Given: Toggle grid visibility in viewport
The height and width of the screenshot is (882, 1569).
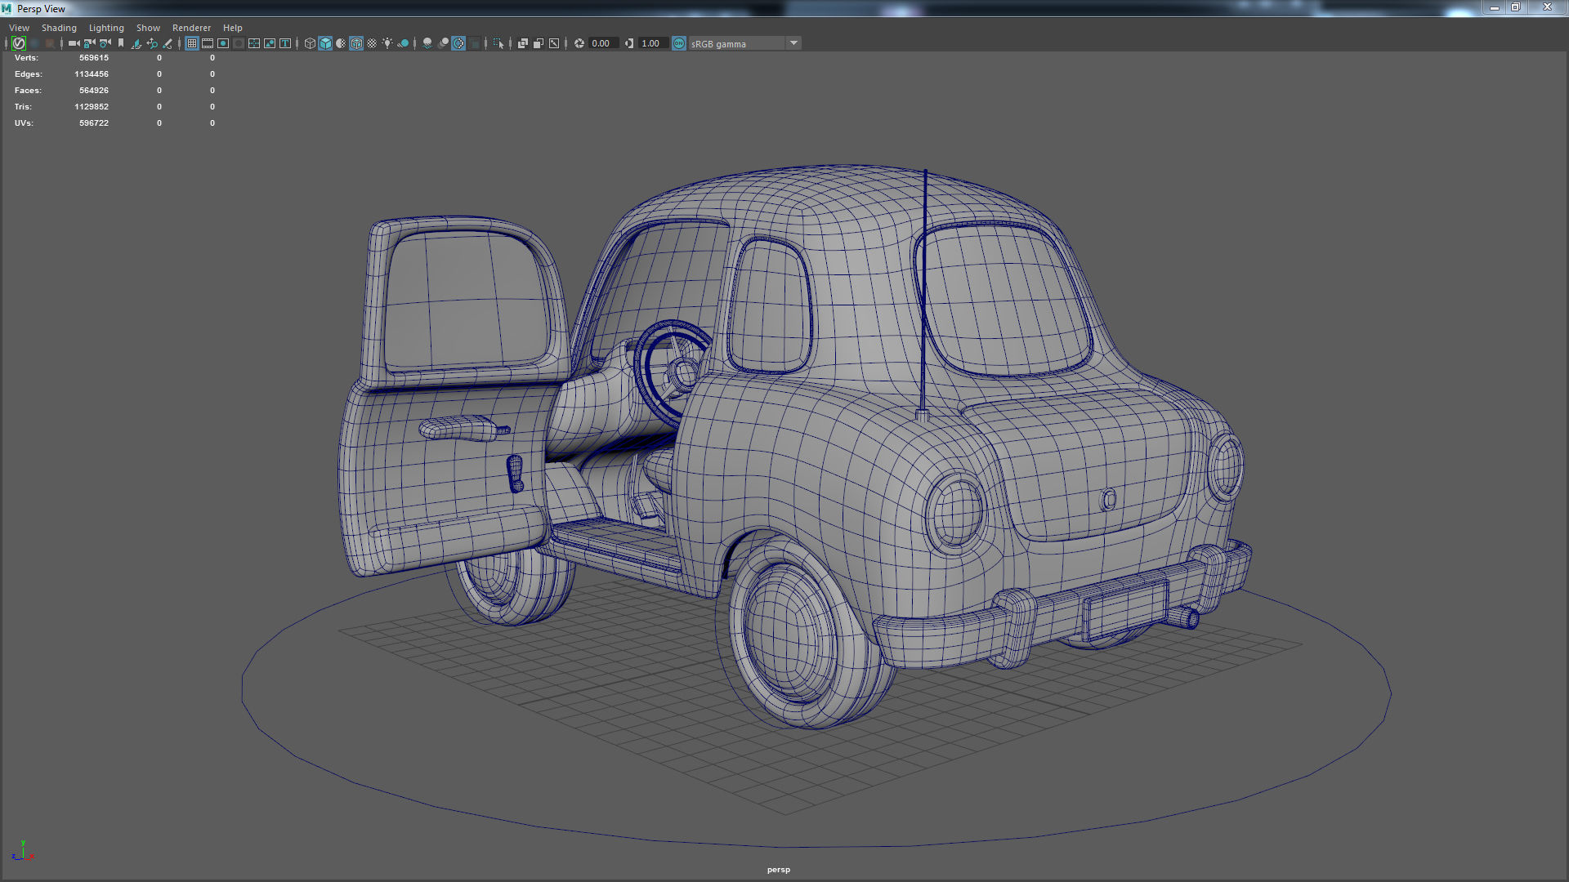Looking at the screenshot, I should tap(190, 43).
